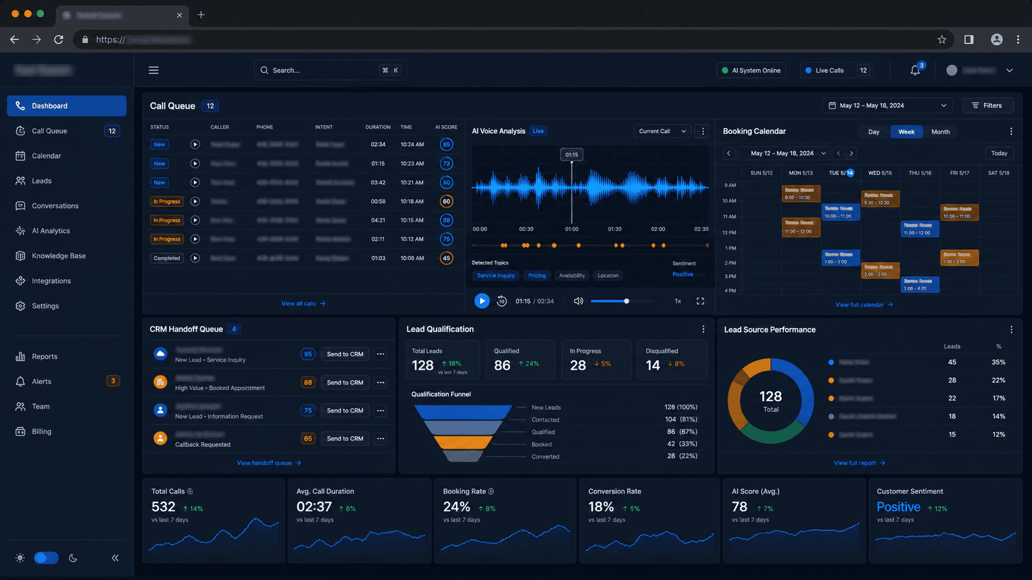Go to previous week in calendar
Image resolution: width=1032 pixels, height=580 pixels.
click(x=728, y=153)
